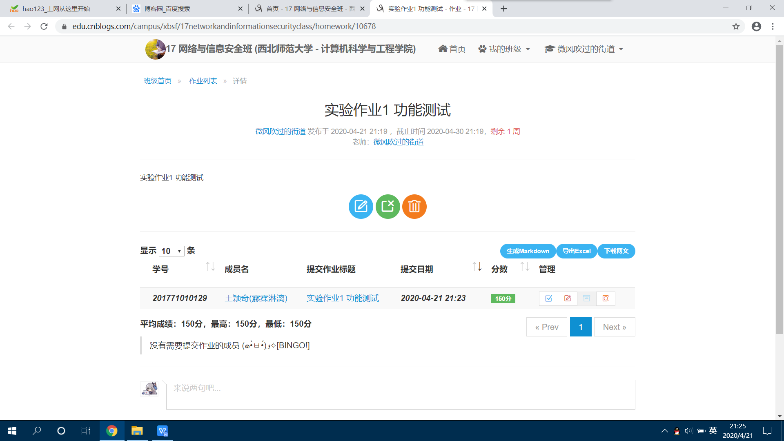This screenshot has height=441, width=784.
Task: Click the green close homework circle icon
Action: click(x=388, y=207)
